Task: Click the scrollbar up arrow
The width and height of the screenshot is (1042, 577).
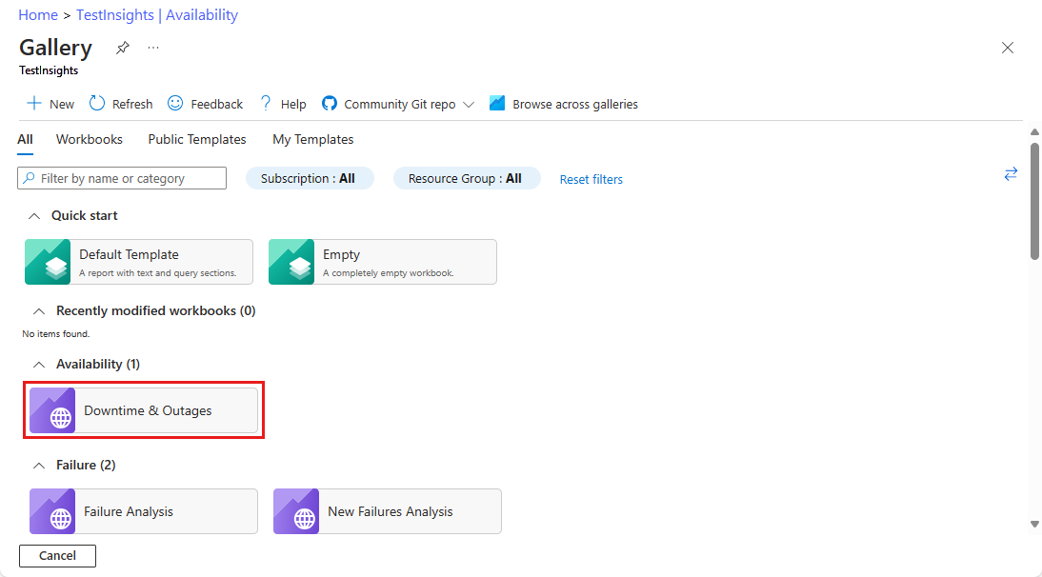Action: coord(1034,131)
